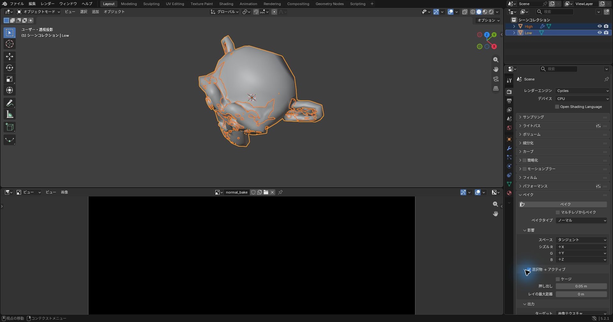
Task: Switch to the UV Editing workspace tab
Action: pos(175,4)
